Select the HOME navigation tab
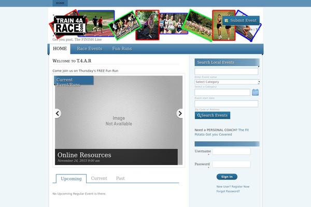311x207 pixels. point(60,49)
